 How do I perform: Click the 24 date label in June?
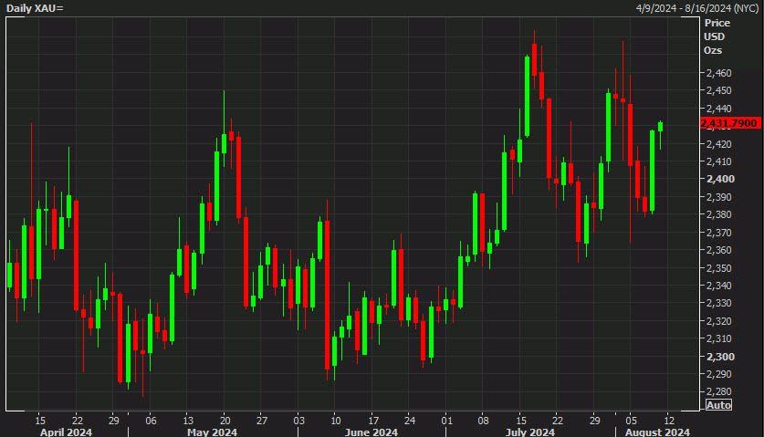(410, 421)
